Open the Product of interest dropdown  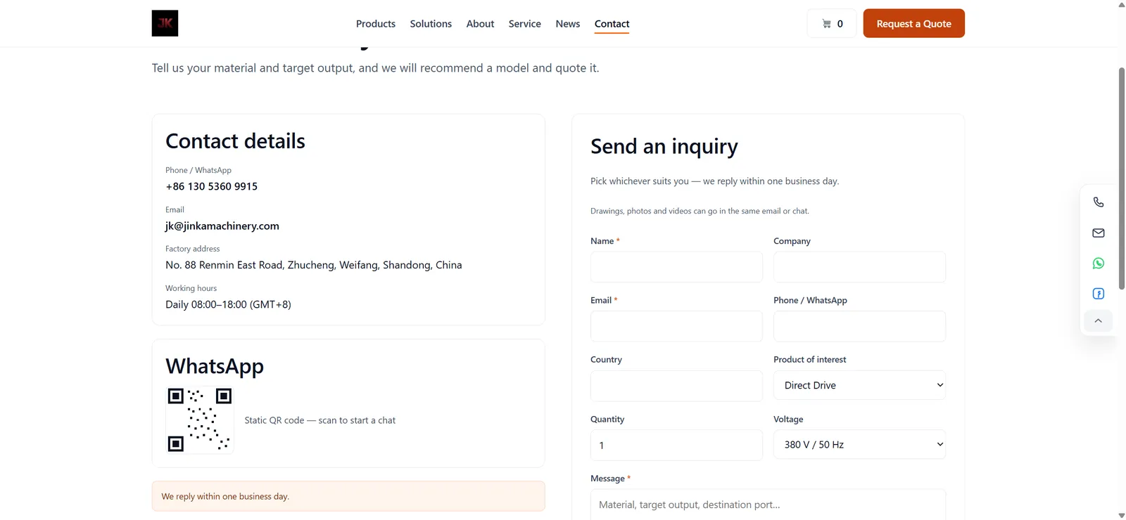(x=859, y=385)
